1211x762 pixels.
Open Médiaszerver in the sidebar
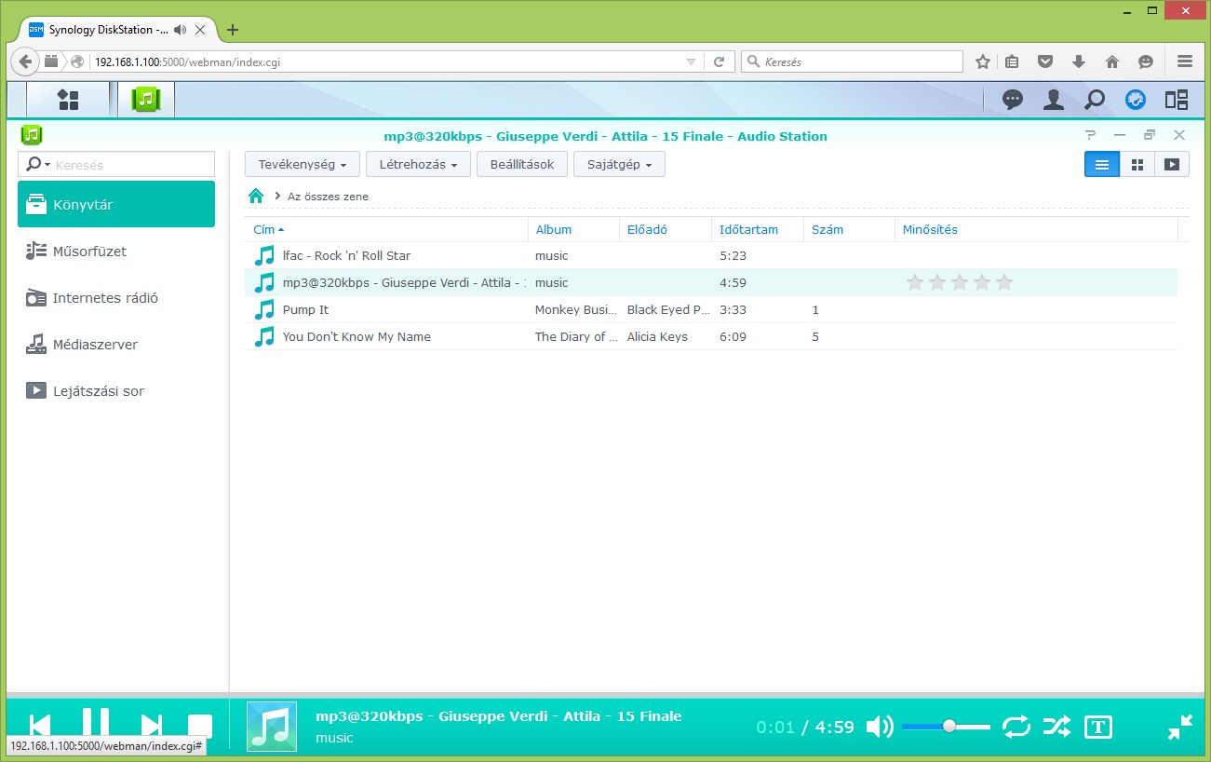coord(116,344)
